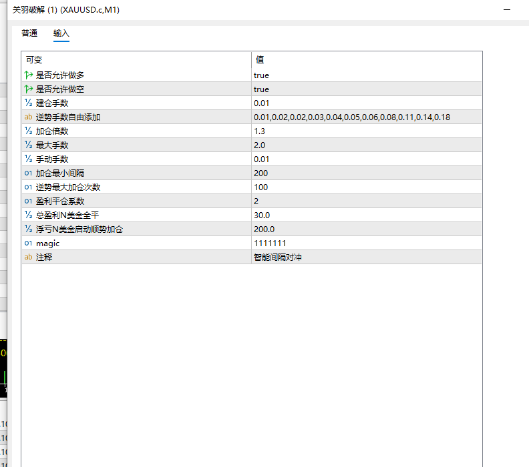Edit the 最大手数 value 2.0

(x=367, y=145)
